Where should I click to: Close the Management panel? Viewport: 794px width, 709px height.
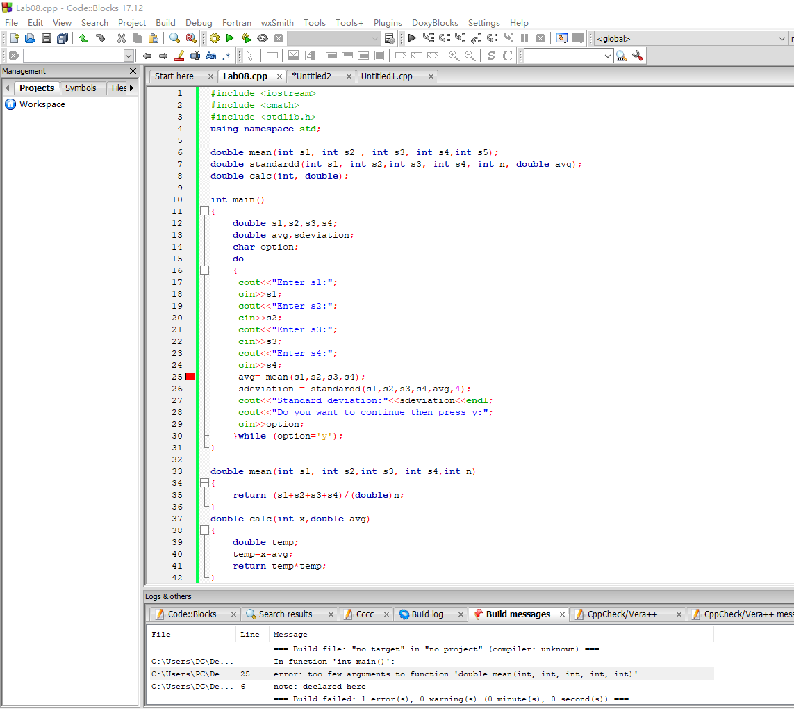(x=133, y=71)
